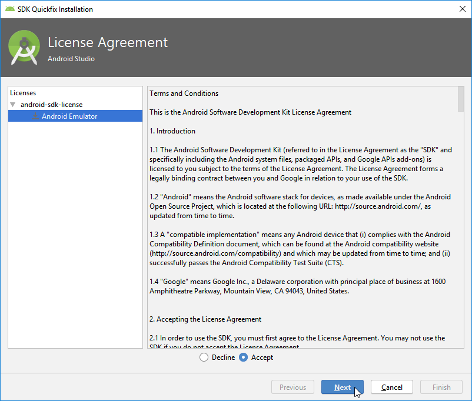Click the greyed-out Previous button

292,387
